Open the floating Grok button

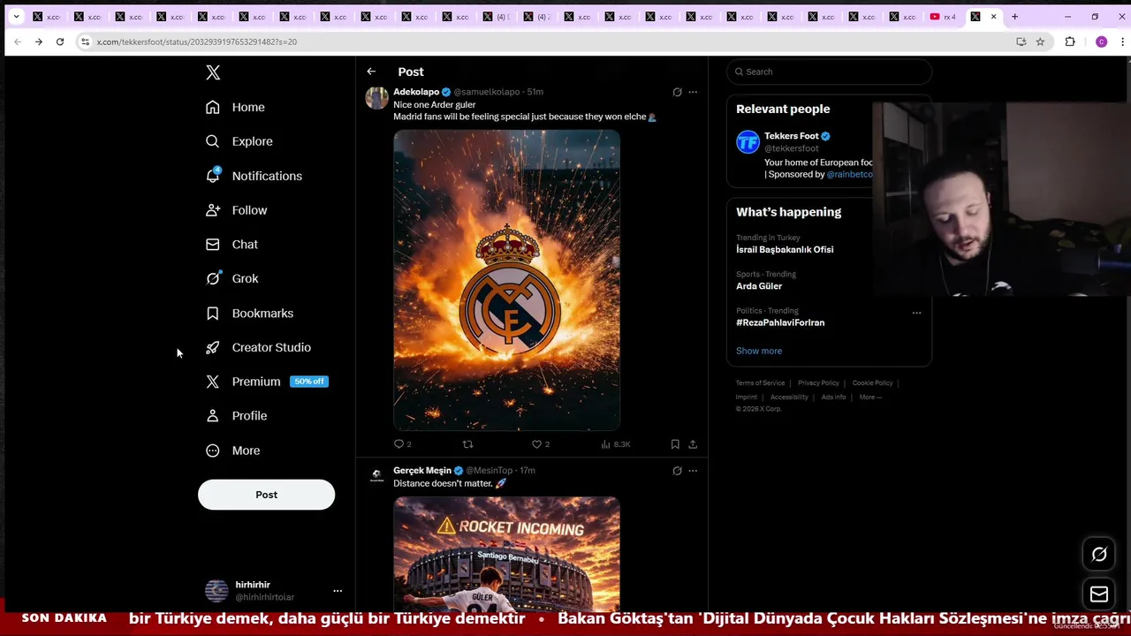click(x=1099, y=555)
